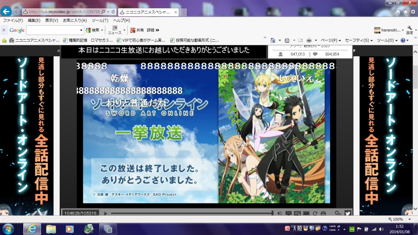The height and width of the screenshot is (235, 418).
Task: Click the RSS feeds icon in command bar
Action: (287, 40)
